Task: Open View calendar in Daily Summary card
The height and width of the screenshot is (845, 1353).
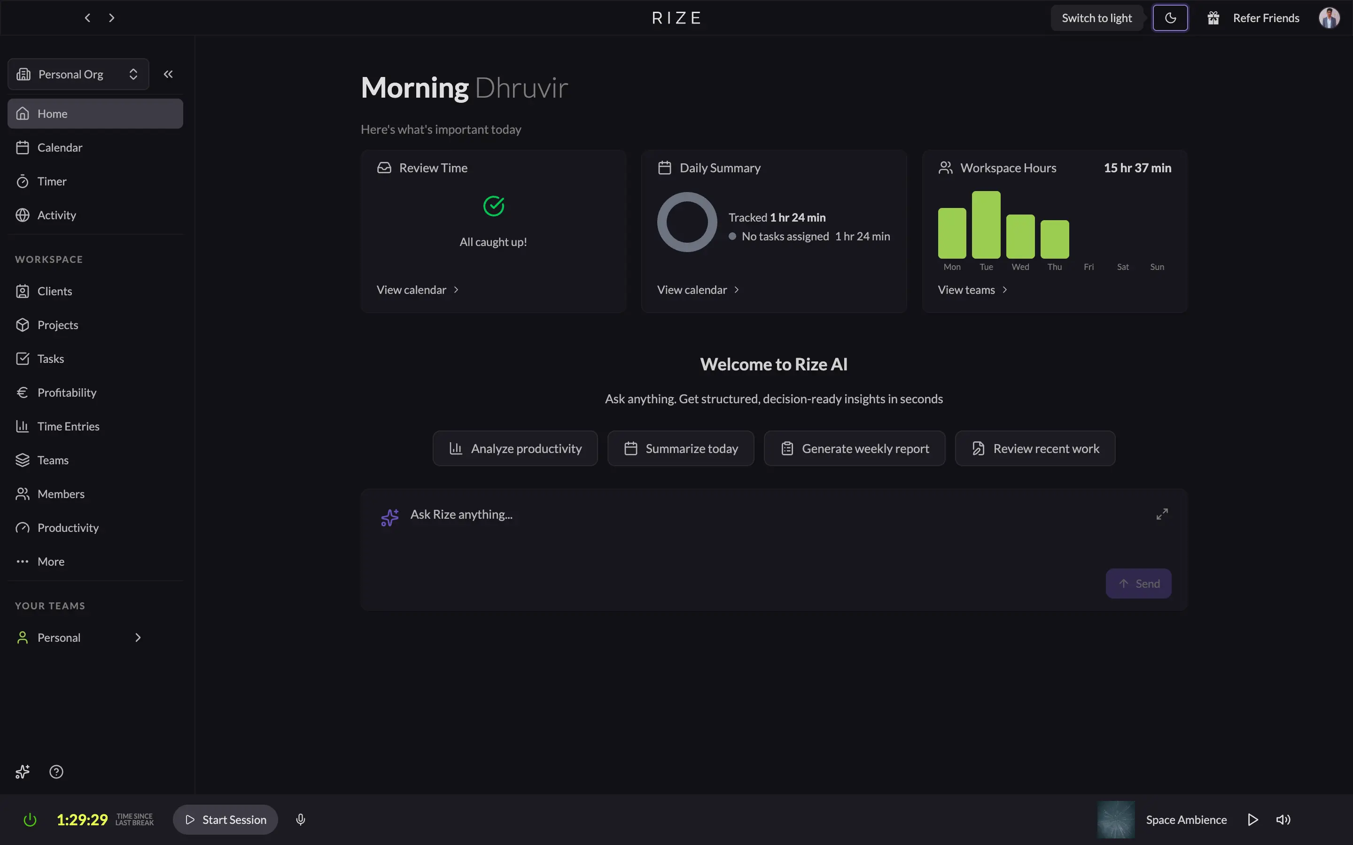Action: click(698, 290)
